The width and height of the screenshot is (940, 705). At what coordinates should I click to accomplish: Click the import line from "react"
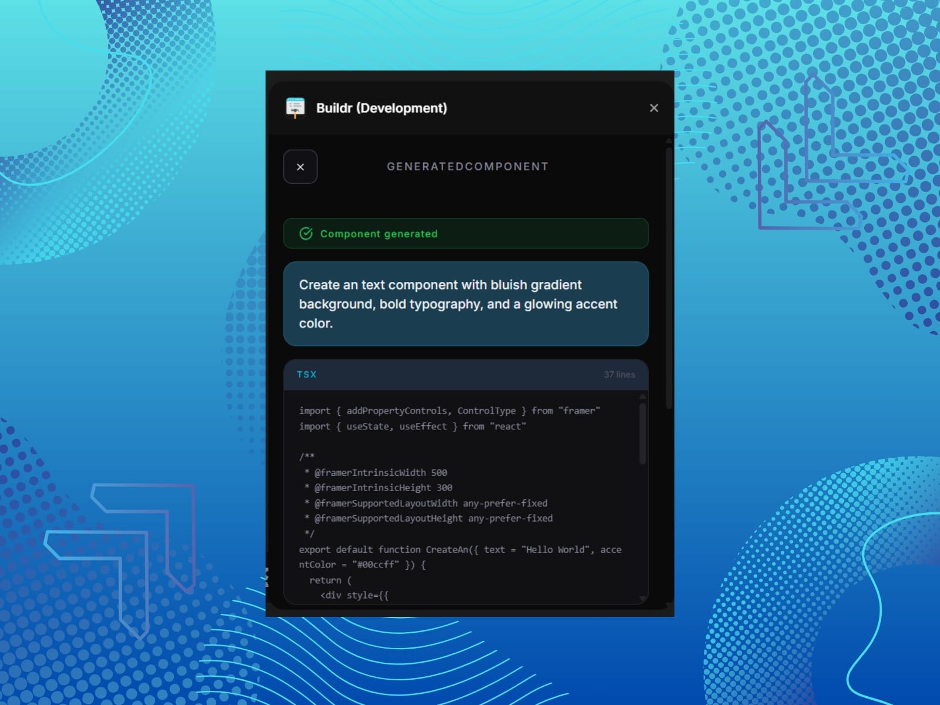412,427
